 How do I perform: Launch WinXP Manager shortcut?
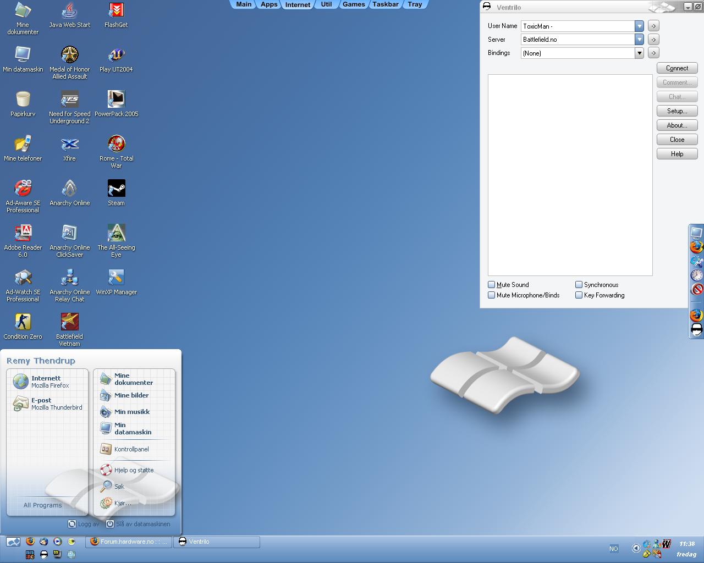116,281
